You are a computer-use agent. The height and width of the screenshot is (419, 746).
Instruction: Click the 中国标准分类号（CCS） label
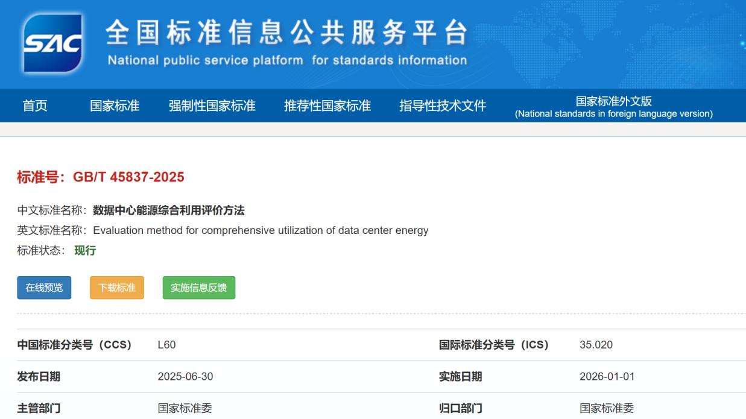click(74, 345)
